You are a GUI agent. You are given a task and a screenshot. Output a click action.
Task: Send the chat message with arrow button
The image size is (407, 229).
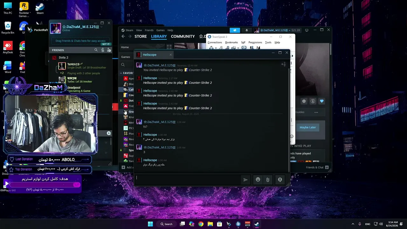(x=245, y=180)
